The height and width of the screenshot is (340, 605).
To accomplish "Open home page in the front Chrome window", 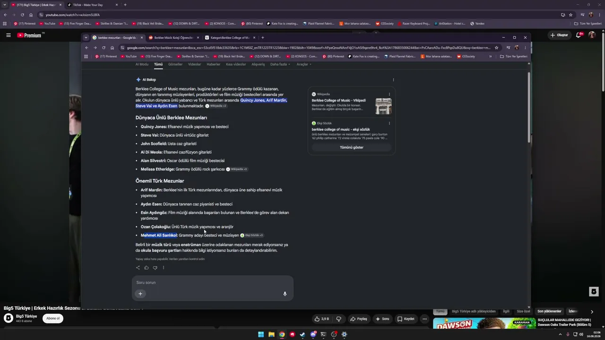I will 112,48.
